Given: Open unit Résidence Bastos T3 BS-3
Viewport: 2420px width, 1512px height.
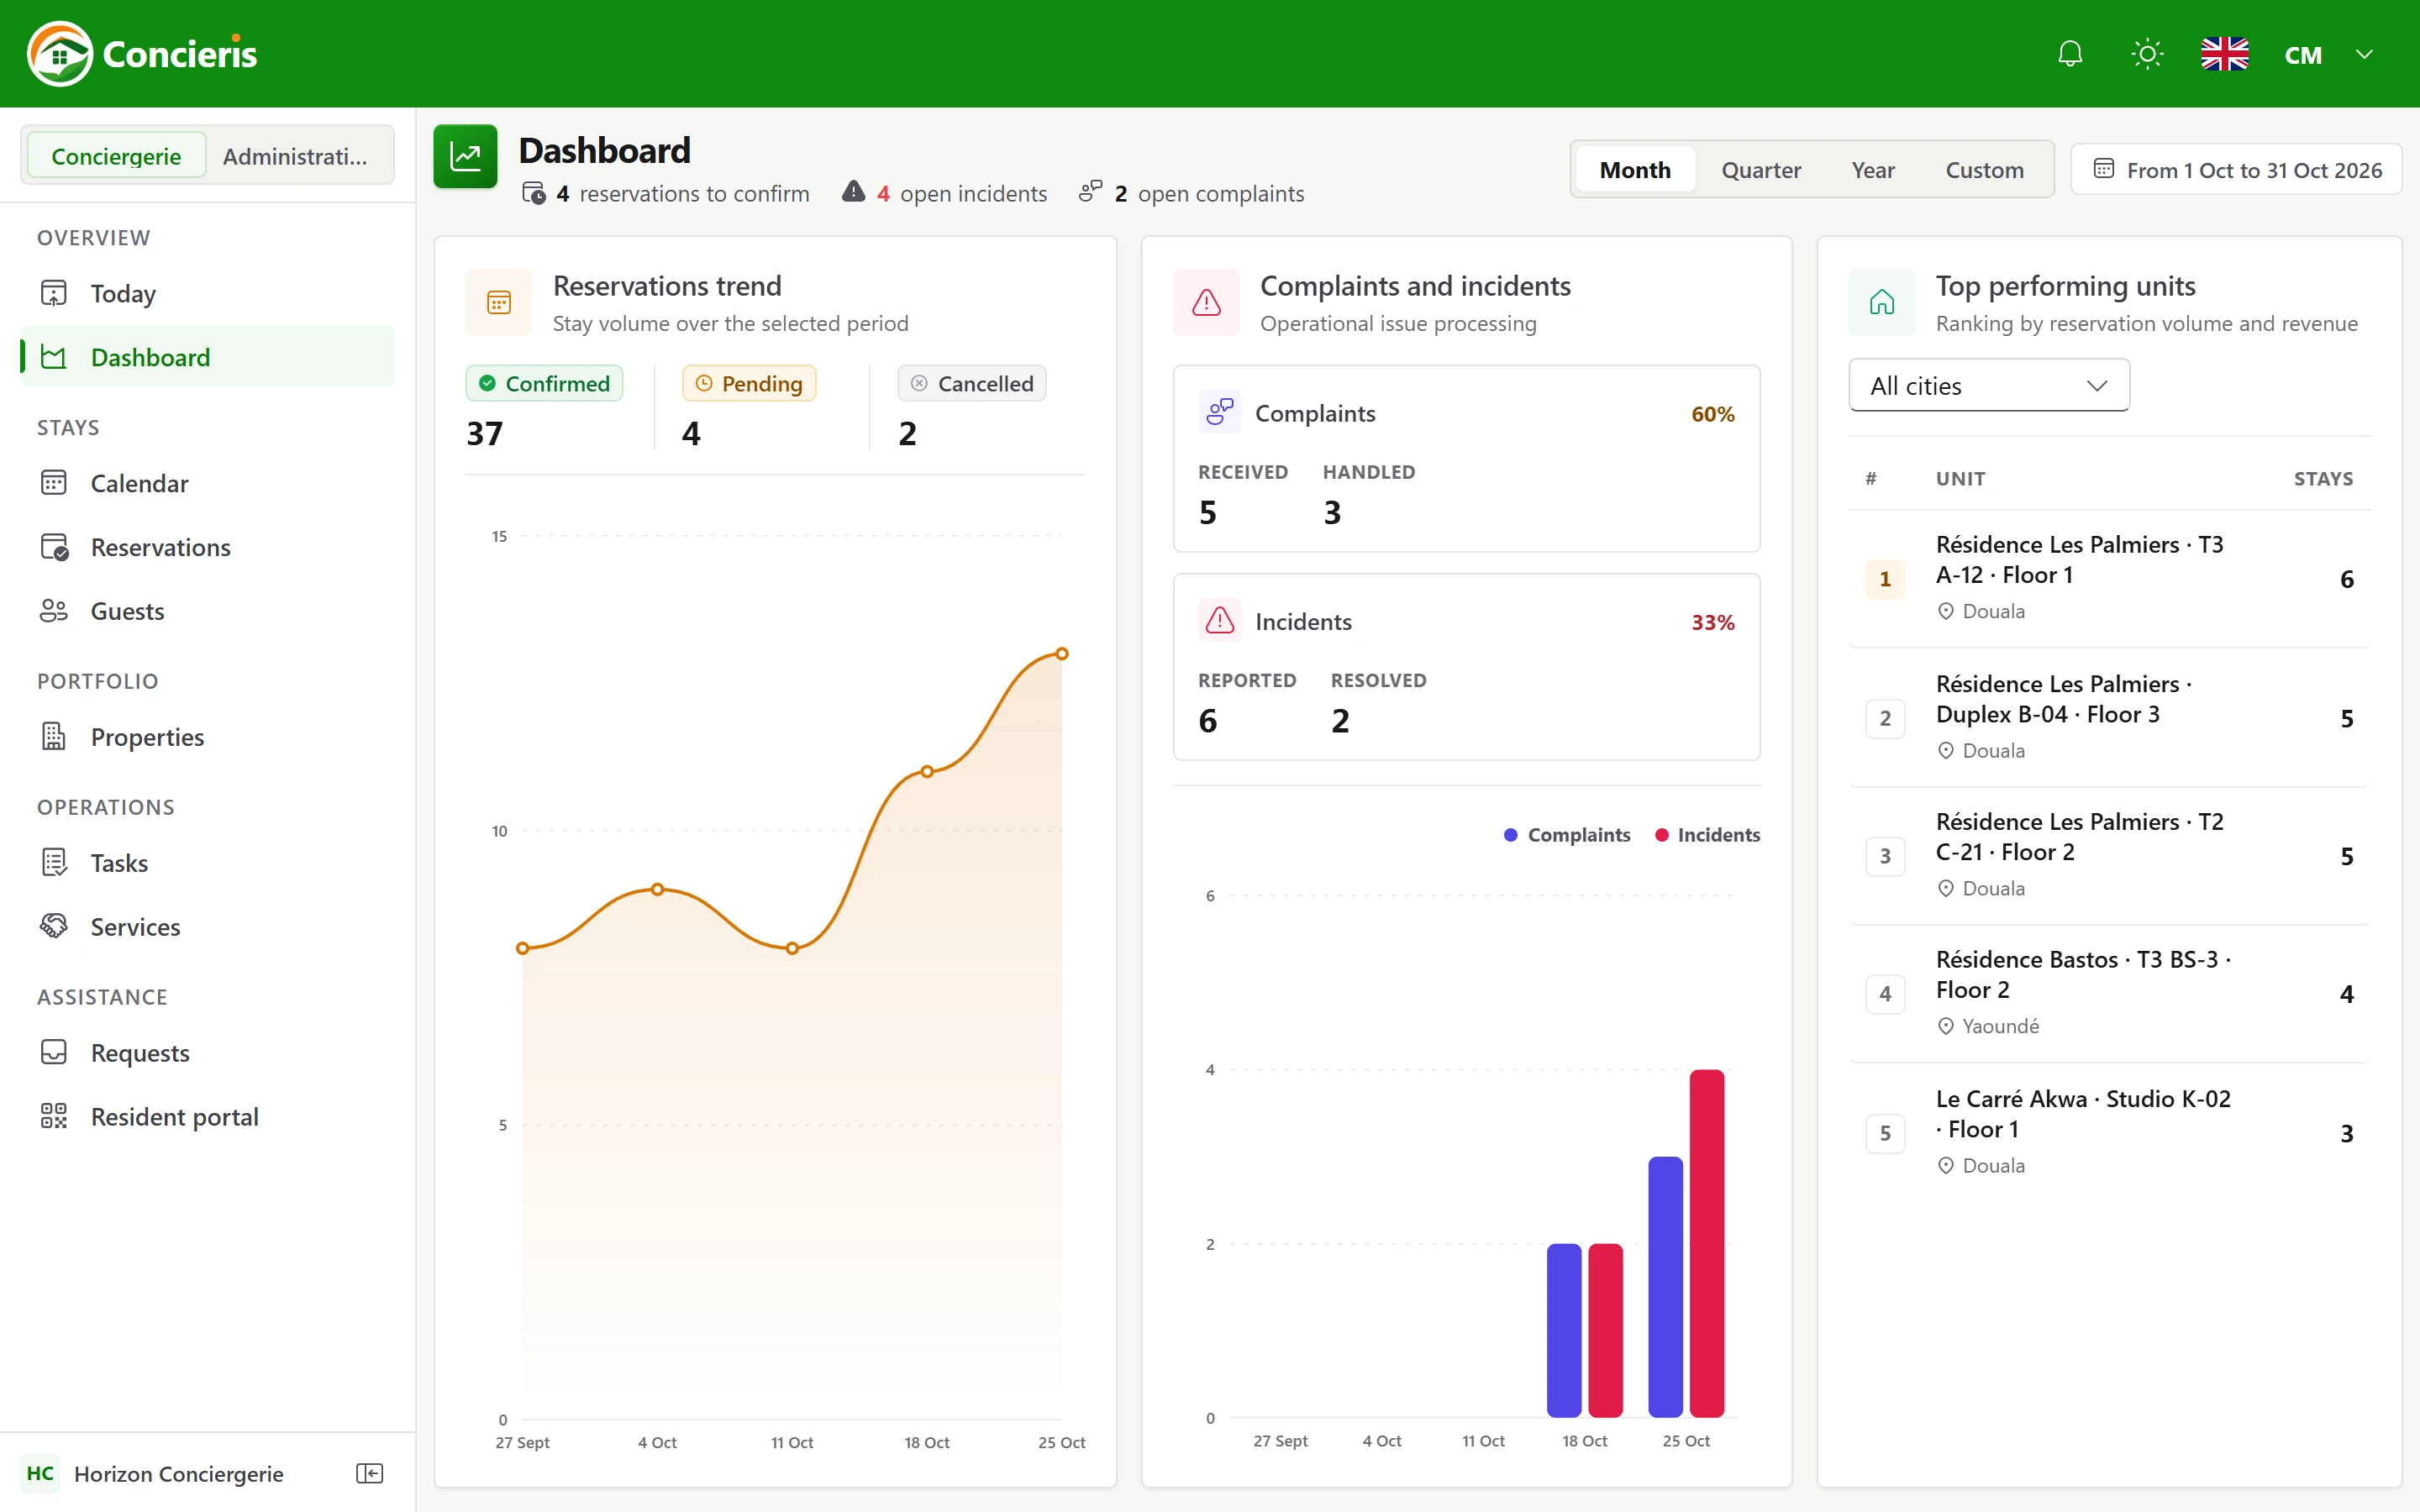Looking at the screenshot, I should coord(2109,993).
